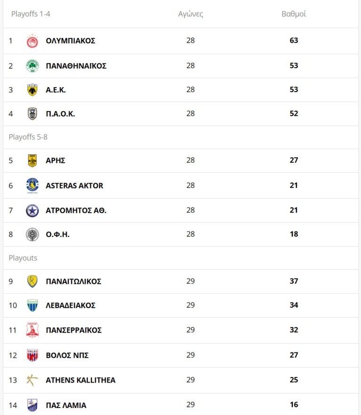Open the ΠΑΝΑΘΗΝΑΙΚΟΣ team link
Image resolution: width=361 pixels, height=415 pixels.
point(76,66)
